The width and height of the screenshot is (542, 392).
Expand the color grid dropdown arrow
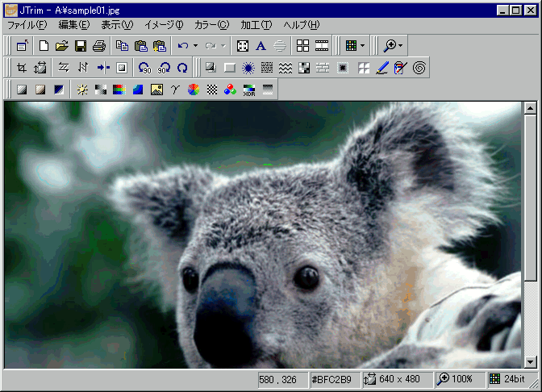(362, 46)
